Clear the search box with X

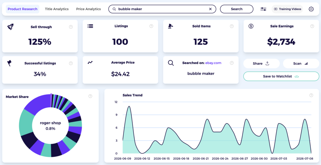click(x=210, y=9)
